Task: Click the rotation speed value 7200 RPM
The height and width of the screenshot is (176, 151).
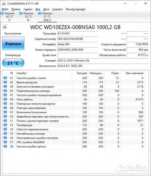Action: (138, 44)
